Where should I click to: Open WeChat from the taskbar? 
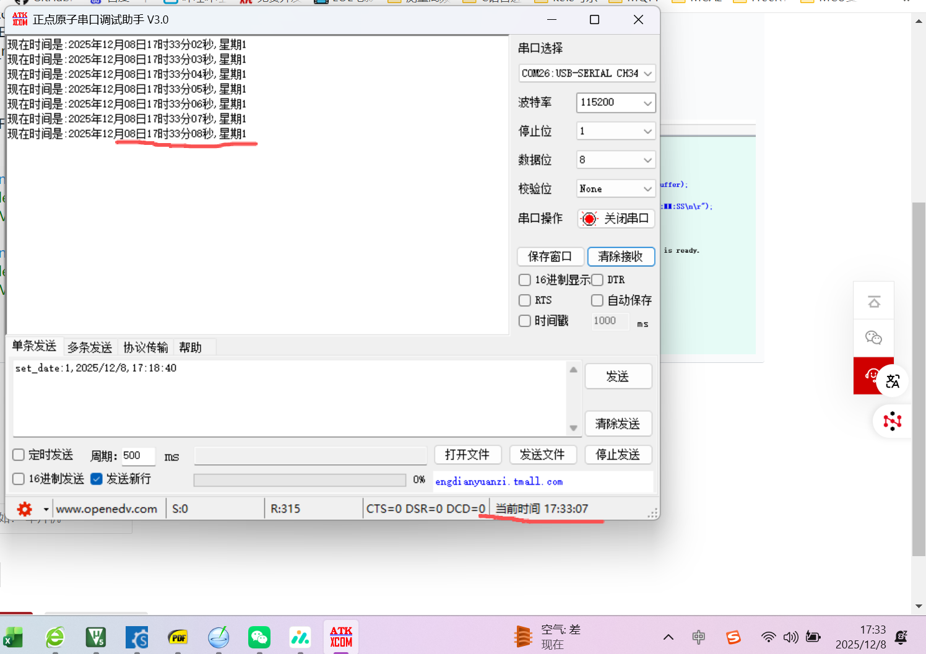[x=259, y=637]
